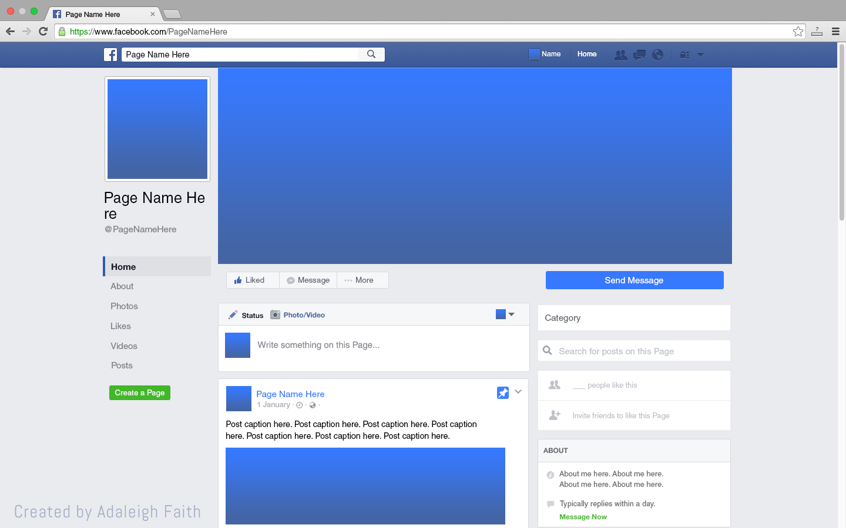Image resolution: width=846 pixels, height=528 pixels.
Task: Click the Status pencil icon
Action: [x=233, y=314]
